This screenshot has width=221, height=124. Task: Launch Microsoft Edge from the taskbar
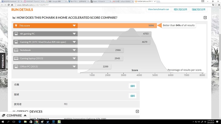click(x=20, y=122)
